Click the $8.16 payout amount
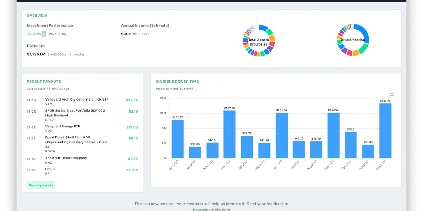This screenshot has width=423, height=211. 133,138
